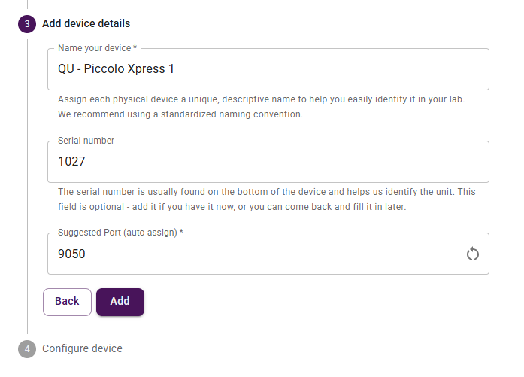524x377 pixels.
Task: Click the 'Name your device *' label
Action: click(x=97, y=48)
